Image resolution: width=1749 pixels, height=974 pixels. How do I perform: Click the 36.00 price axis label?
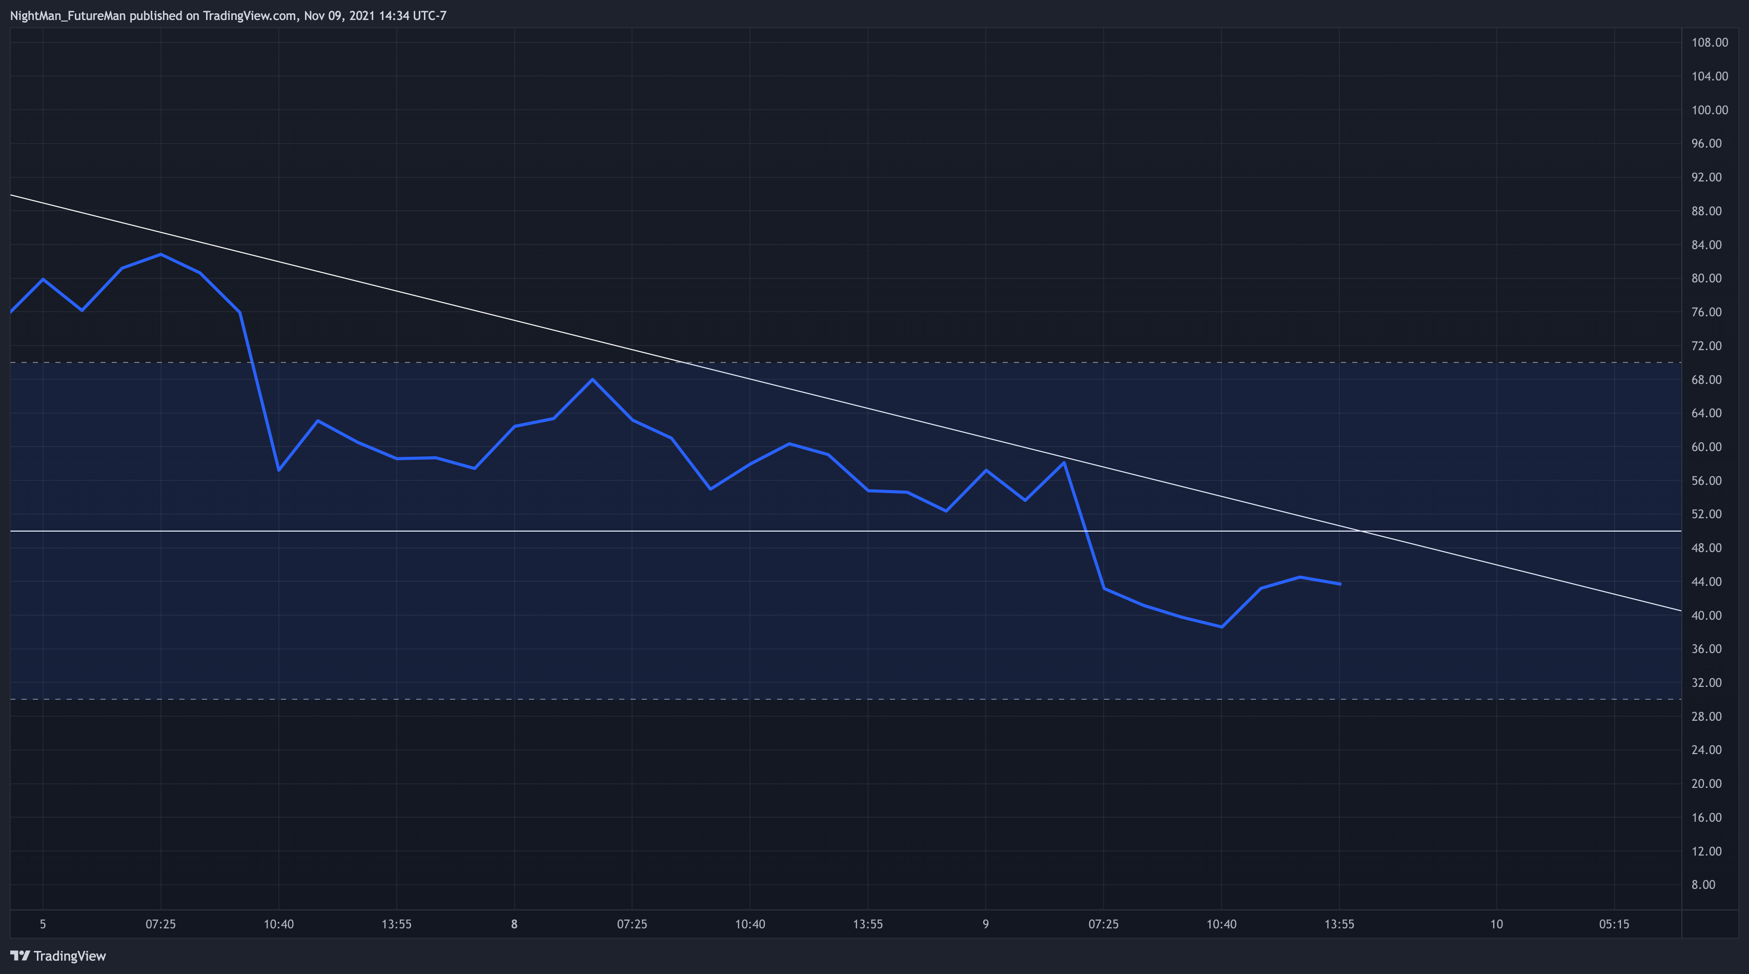pos(1707,650)
